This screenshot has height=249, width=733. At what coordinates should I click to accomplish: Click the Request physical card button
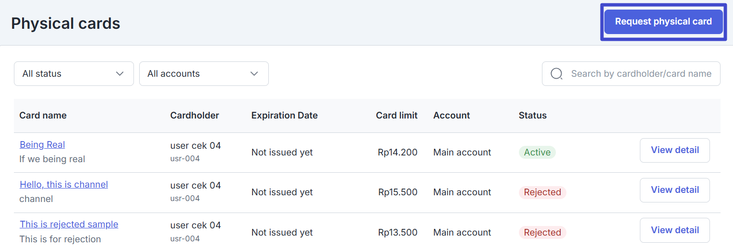663,22
